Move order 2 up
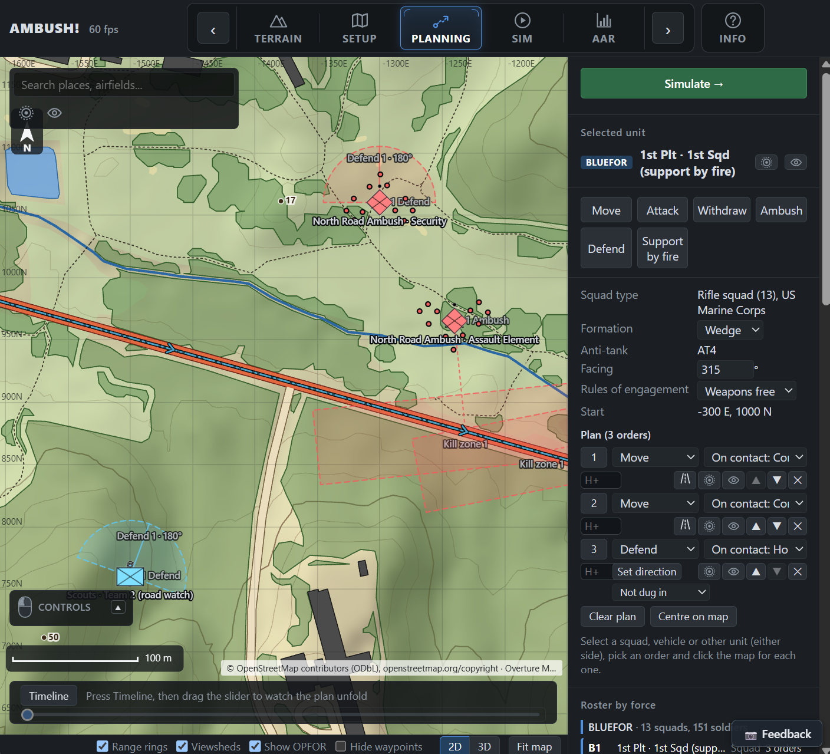830x754 pixels. click(756, 526)
